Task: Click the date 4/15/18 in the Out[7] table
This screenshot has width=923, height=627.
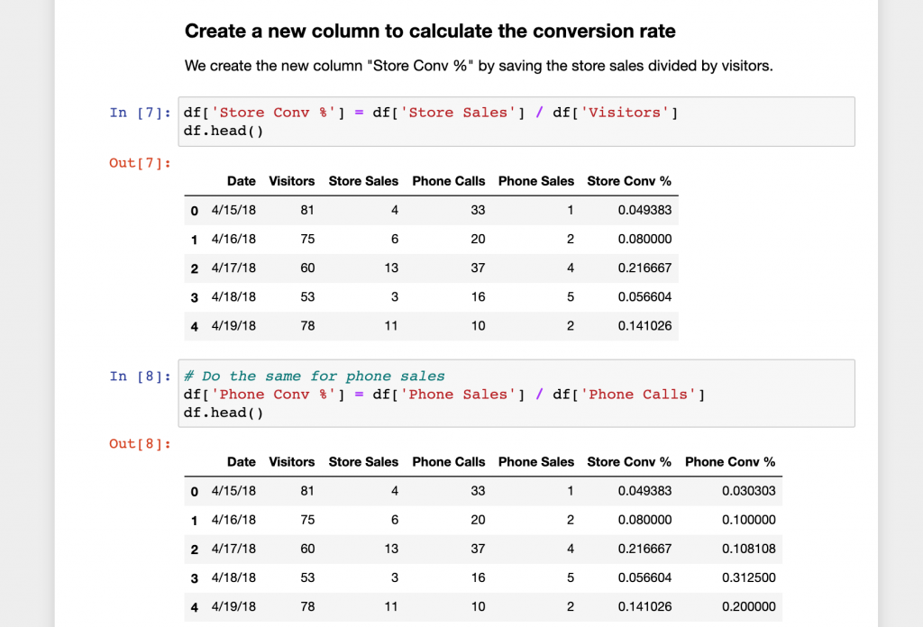Action: (x=233, y=210)
